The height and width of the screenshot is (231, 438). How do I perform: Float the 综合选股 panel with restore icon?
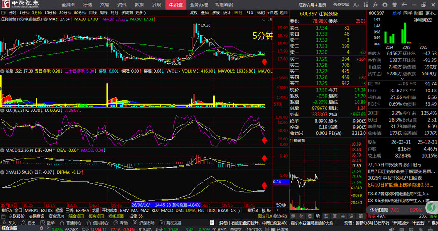tap(42, 228)
